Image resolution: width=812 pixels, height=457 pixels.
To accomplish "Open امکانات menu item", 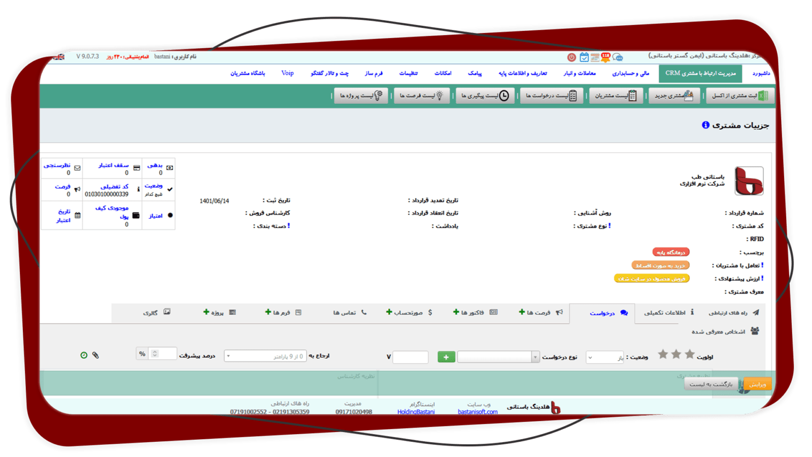I will pyautogui.click(x=443, y=74).
